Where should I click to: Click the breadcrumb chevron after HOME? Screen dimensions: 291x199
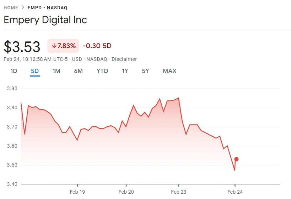click(x=23, y=7)
